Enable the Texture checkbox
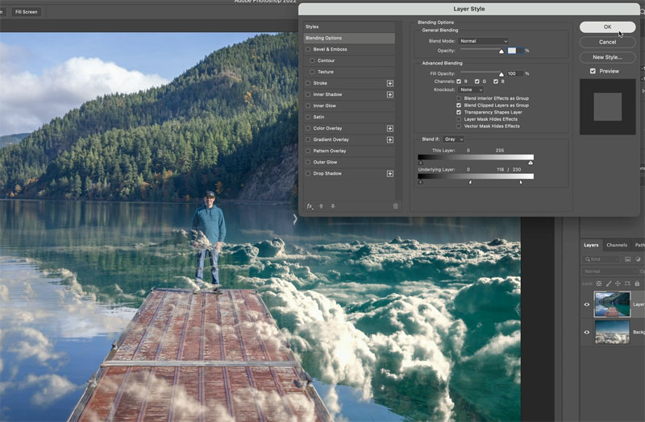The width and height of the screenshot is (645, 422). tap(312, 72)
